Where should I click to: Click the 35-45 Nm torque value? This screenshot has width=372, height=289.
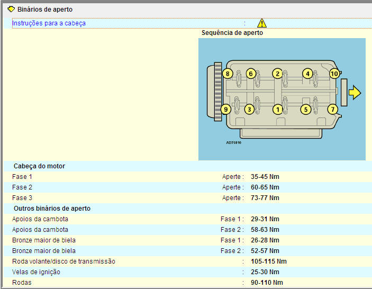[x=265, y=177]
